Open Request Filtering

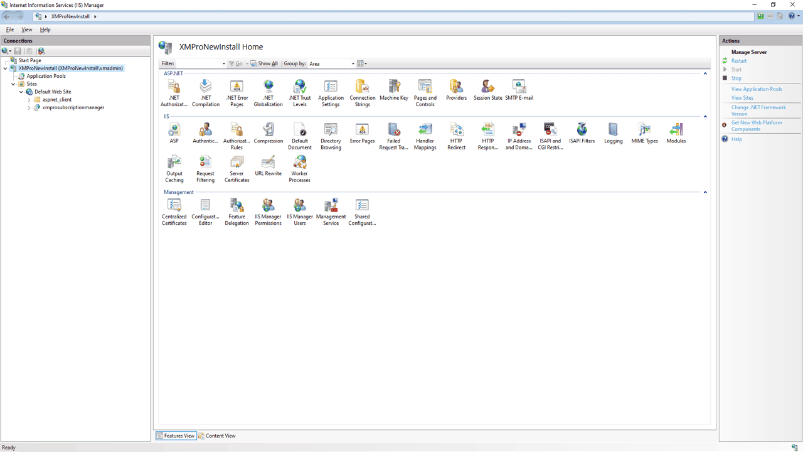pos(205,169)
